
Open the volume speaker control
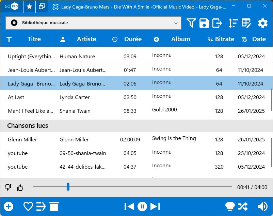click(262, 206)
